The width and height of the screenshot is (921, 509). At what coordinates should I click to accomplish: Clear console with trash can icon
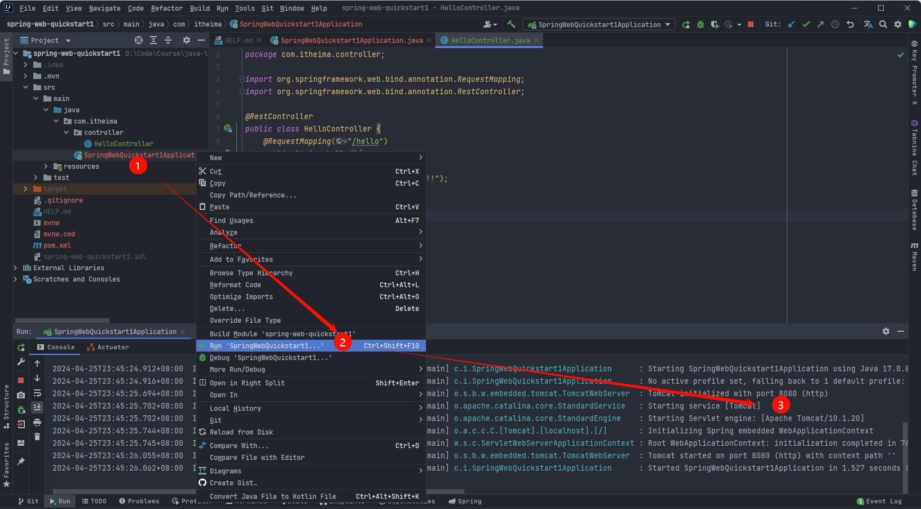coord(37,436)
